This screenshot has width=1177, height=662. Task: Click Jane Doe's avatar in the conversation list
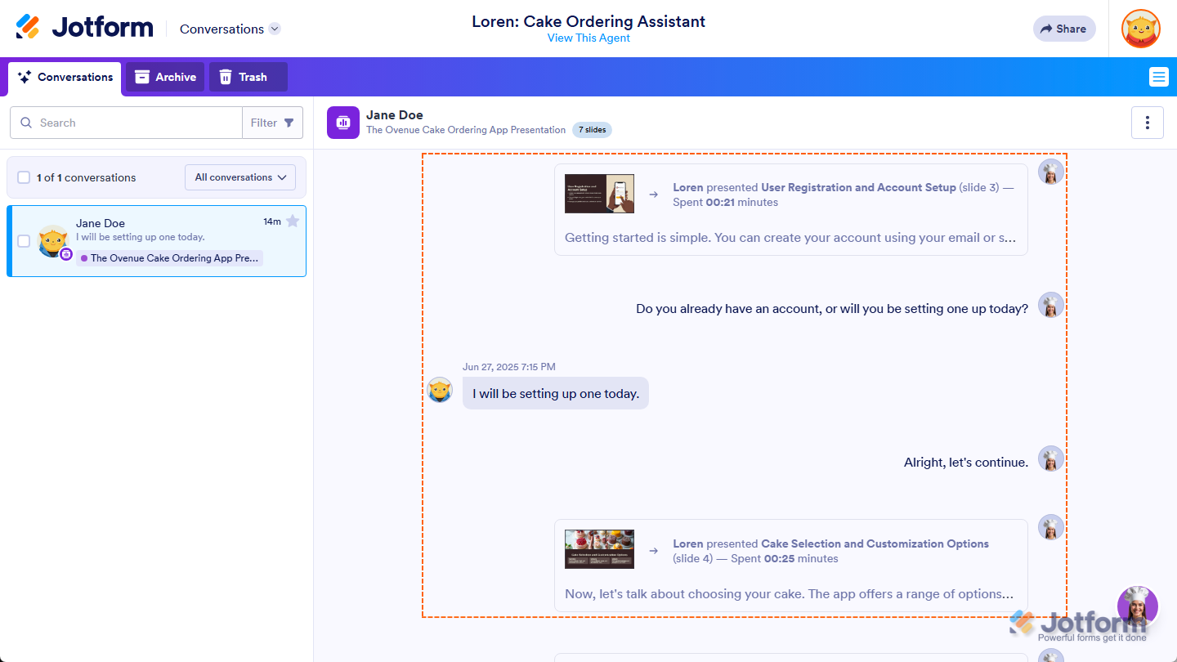[x=53, y=241]
